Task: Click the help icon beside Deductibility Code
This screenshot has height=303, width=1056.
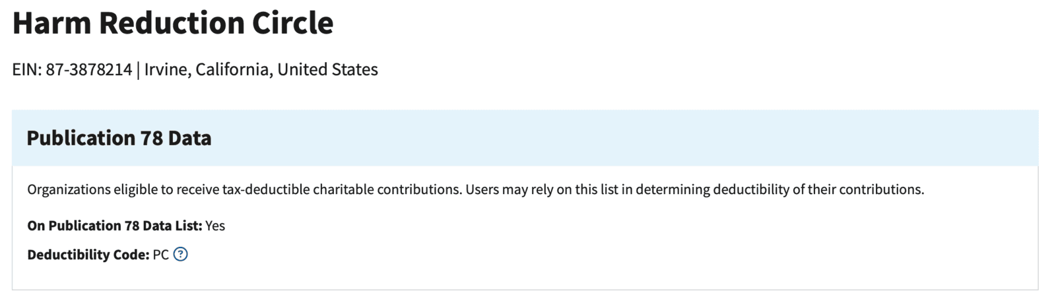Action: 180,254
